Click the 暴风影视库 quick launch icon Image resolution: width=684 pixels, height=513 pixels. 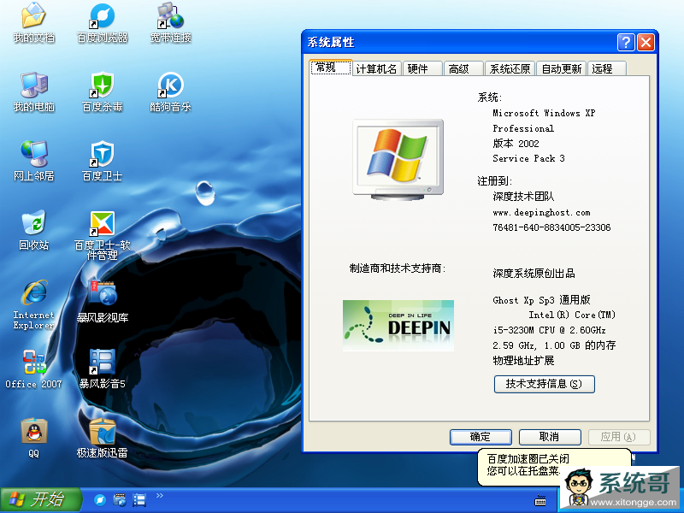tap(120, 500)
